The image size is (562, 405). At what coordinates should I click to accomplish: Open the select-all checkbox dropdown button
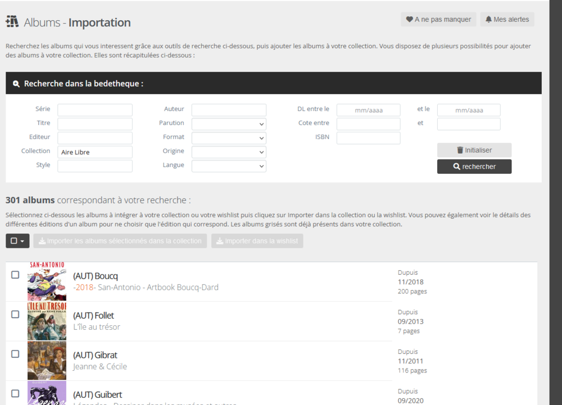(17, 241)
